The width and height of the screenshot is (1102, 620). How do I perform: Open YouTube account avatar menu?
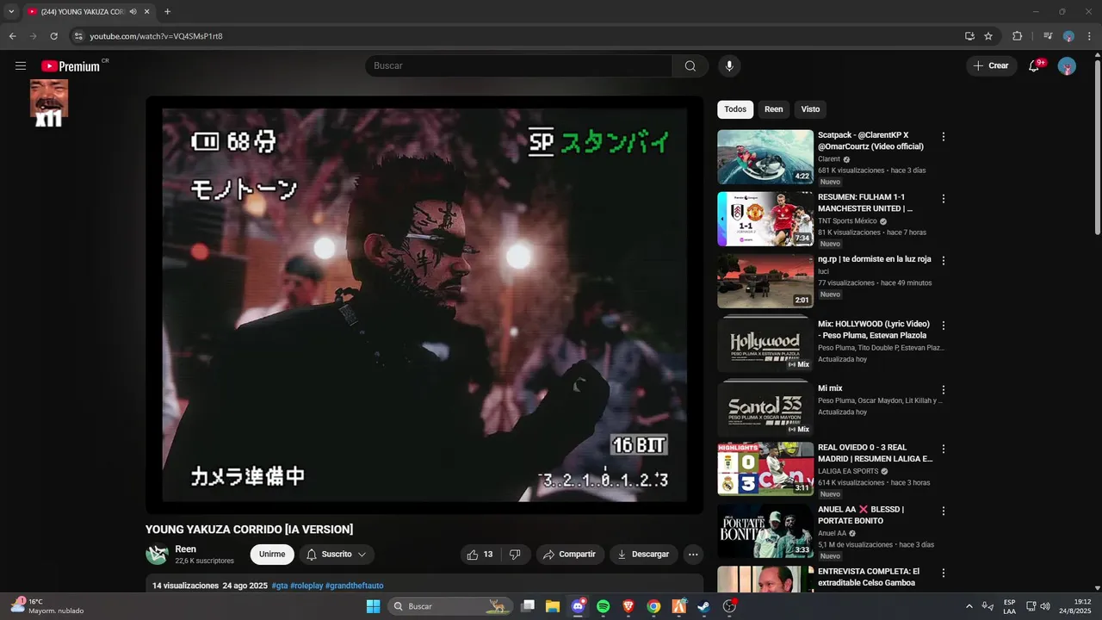[x=1067, y=66]
